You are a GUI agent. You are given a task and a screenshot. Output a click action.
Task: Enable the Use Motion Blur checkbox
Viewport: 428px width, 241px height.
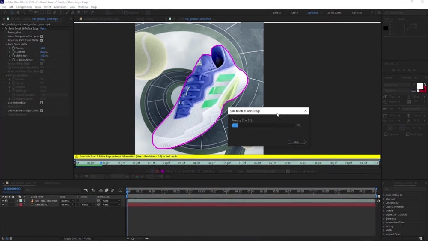tap(42, 103)
